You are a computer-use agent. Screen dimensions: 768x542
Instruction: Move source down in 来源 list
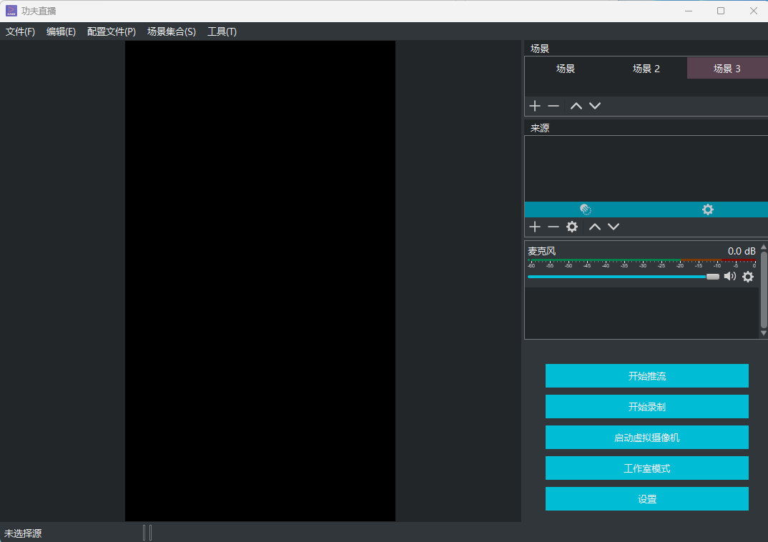tap(614, 227)
